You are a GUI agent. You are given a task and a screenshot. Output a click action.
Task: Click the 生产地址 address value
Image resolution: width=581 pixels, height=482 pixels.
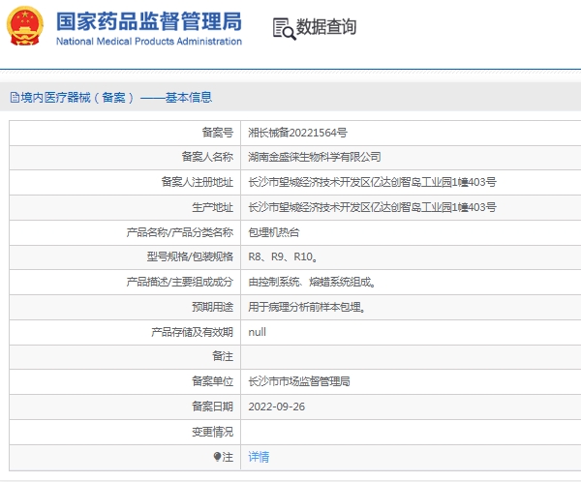[372, 207]
